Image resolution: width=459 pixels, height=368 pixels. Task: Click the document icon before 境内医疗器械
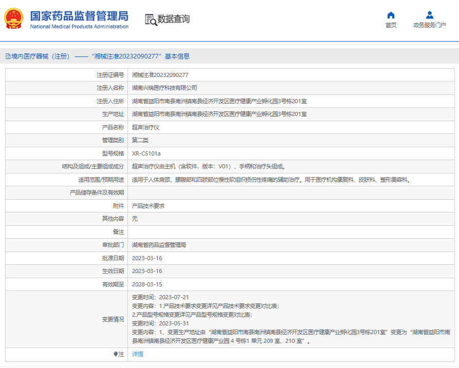pyautogui.click(x=8, y=56)
